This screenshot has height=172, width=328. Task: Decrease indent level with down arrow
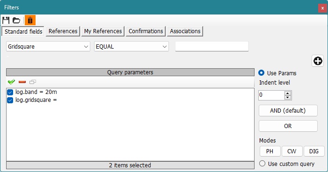[288, 97]
